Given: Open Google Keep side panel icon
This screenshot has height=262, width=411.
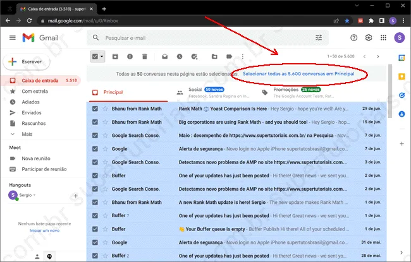Looking at the screenshot, I should point(402,76).
